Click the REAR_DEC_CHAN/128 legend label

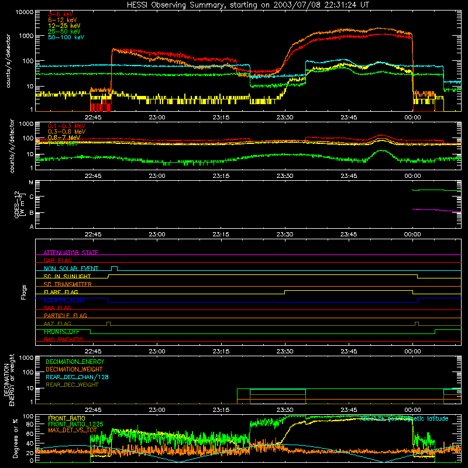(77, 377)
